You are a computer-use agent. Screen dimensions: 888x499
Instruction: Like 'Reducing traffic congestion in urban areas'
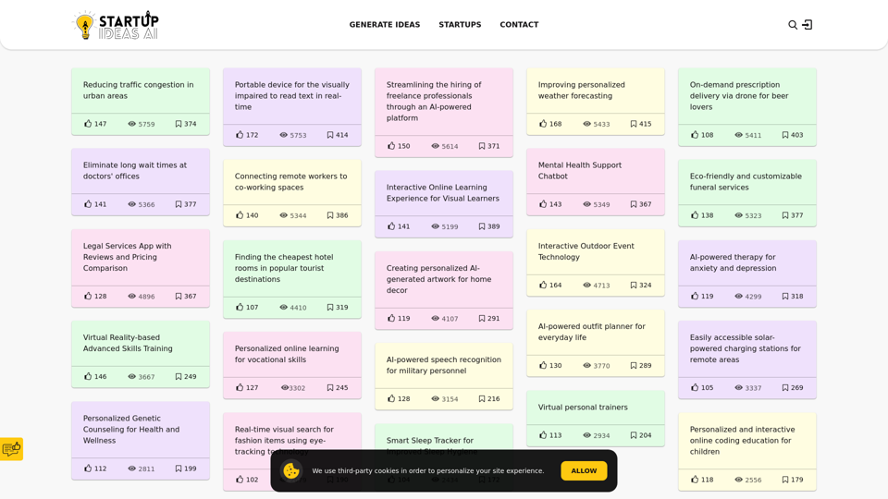[x=88, y=123]
